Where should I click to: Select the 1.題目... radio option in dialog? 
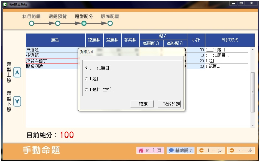(86, 79)
